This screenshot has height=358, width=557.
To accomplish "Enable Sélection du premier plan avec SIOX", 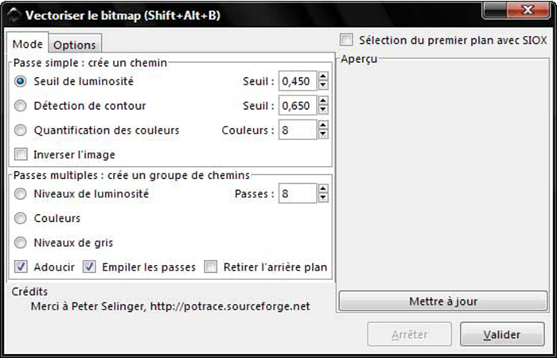I will tap(346, 40).
